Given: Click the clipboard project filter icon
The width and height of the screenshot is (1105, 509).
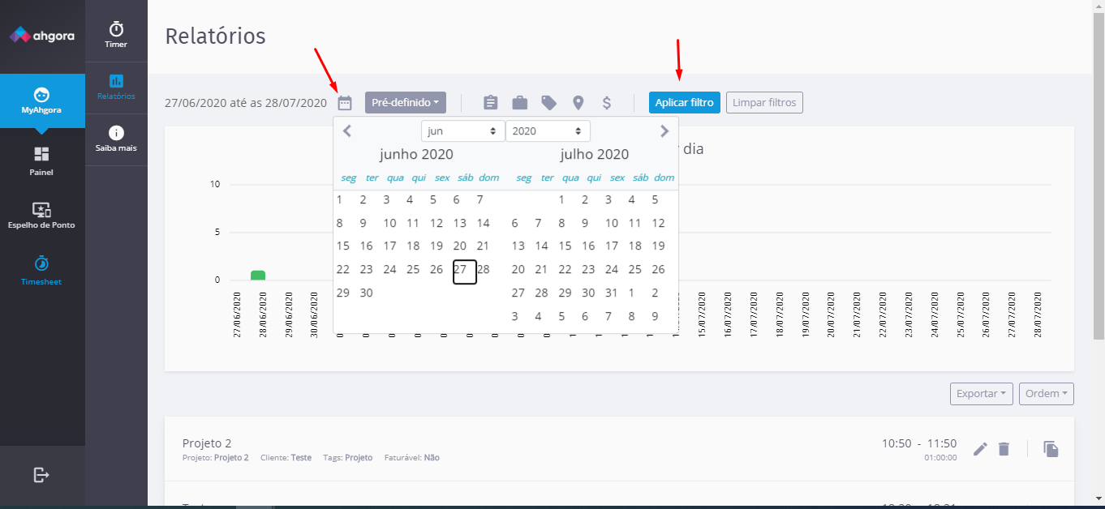Looking at the screenshot, I should [x=490, y=103].
